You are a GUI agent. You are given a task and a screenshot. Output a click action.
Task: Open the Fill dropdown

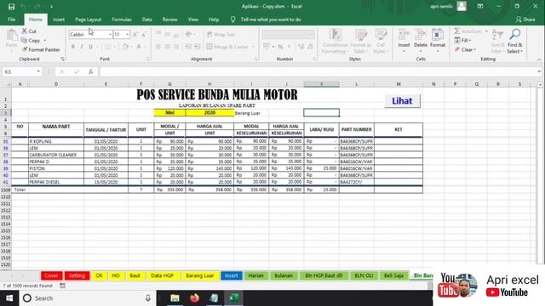463,41
